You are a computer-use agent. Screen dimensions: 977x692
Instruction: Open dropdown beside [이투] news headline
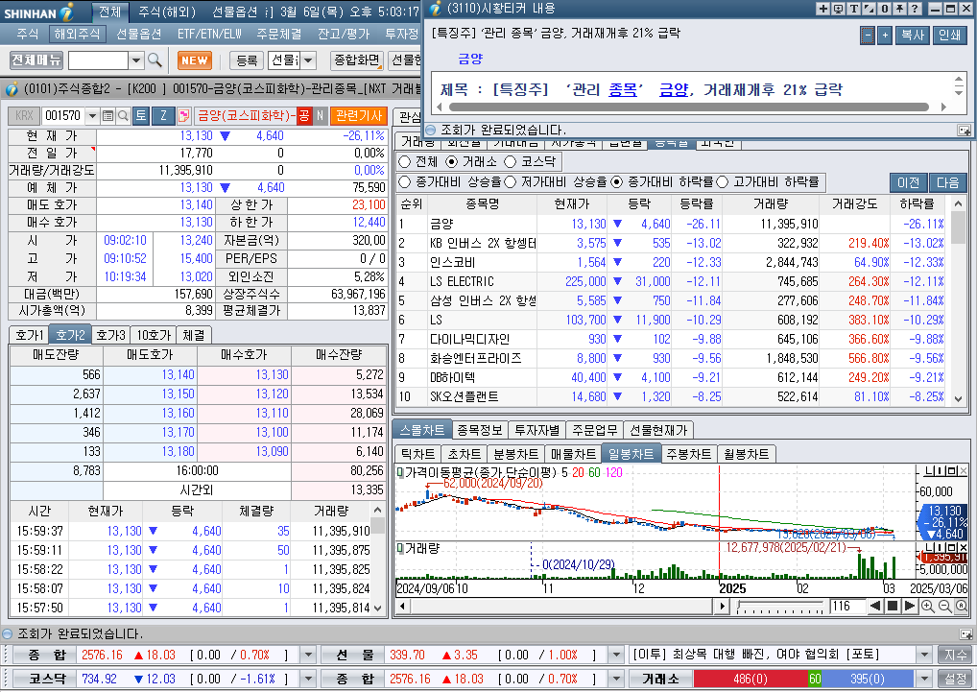(x=924, y=655)
